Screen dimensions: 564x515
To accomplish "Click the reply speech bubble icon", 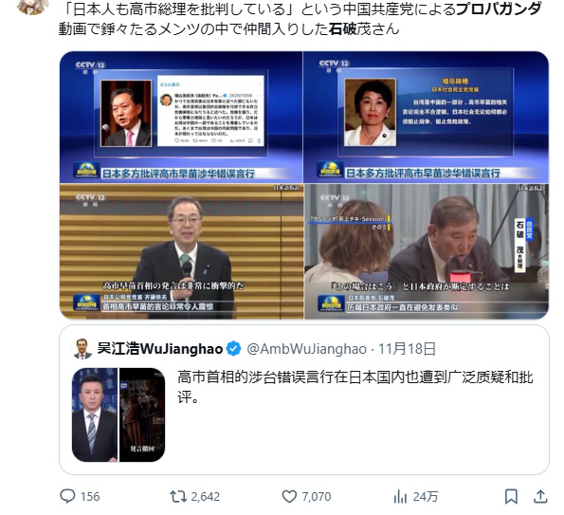I will (67, 496).
